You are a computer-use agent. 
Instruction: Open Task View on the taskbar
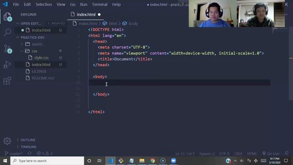(x=99, y=161)
